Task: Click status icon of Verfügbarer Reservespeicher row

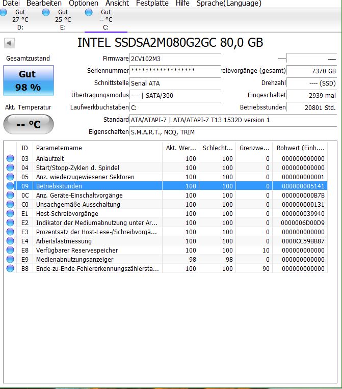Action: pos(10,250)
